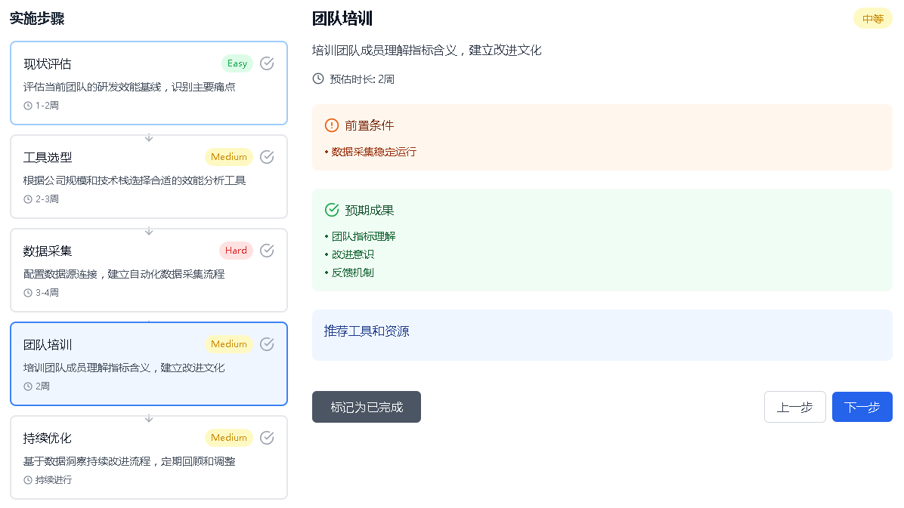This screenshot has height=508, width=904.
Task: Click the clock icon beside 1-2周
Action: (28, 106)
